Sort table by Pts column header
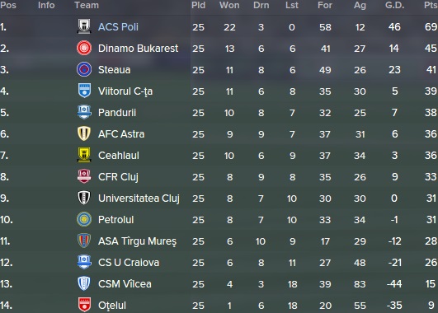The height and width of the screenshot is (313, 438). click(431, 5)
